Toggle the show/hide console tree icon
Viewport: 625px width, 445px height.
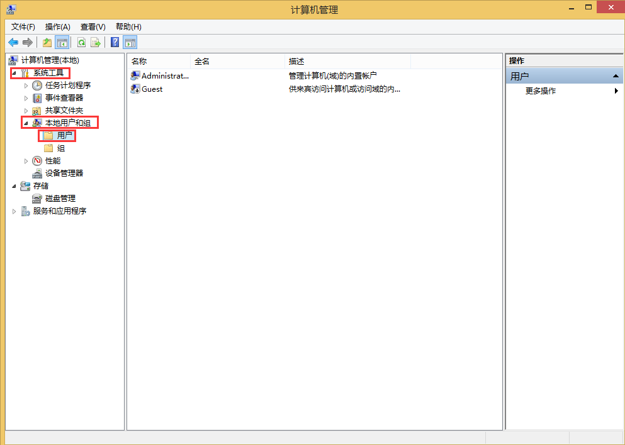click(62, 42)
